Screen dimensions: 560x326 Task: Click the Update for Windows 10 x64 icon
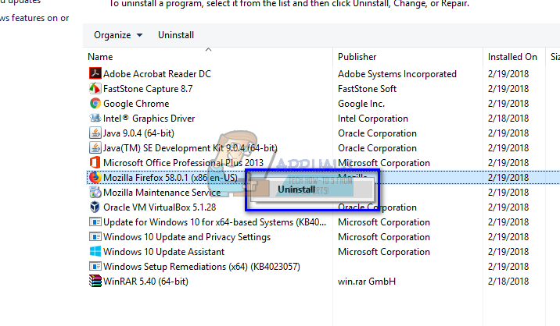click(95, 222)
